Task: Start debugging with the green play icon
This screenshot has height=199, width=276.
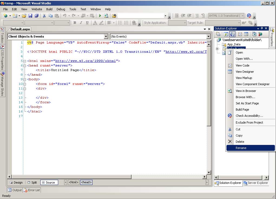Action: coord(100,16)
